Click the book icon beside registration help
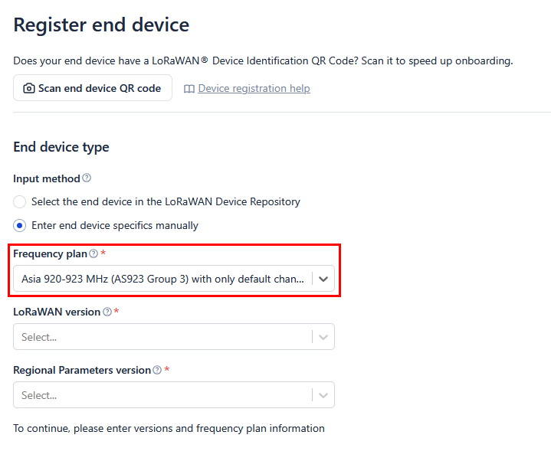The width and height of the screenshot is (551, 461). point(189,89)
